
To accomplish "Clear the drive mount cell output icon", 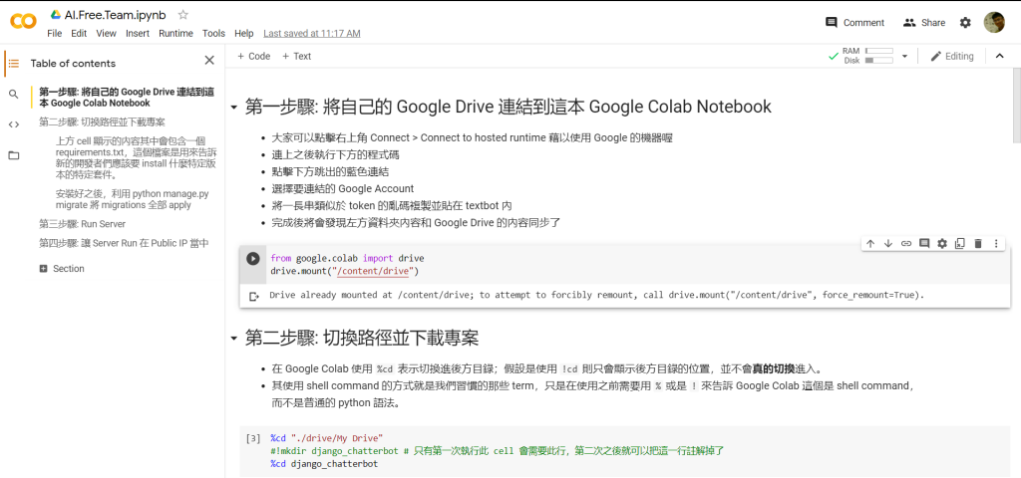I will 254,297.
